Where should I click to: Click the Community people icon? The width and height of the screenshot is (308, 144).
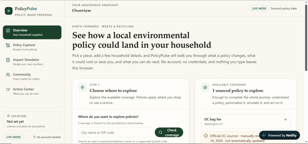(x=8, y=74)
